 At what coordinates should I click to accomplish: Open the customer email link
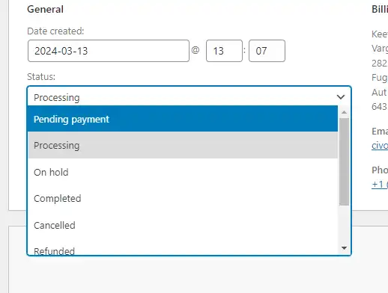click(380, 146)
